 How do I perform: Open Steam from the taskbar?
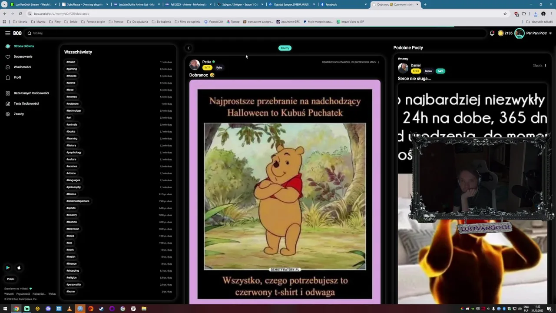pyautogui.click(x=101, y=309)
